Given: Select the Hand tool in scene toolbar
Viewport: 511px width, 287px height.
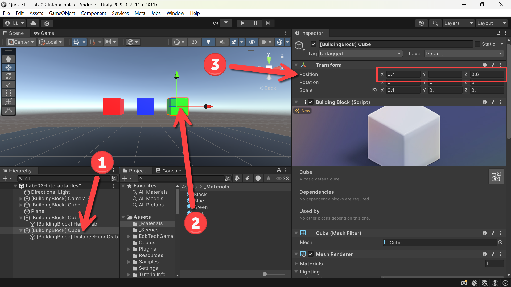Looking at the screenshot, I should (x=9, y=59).
